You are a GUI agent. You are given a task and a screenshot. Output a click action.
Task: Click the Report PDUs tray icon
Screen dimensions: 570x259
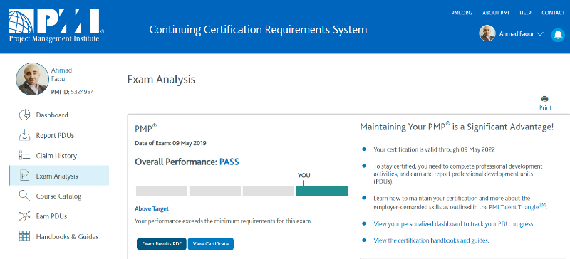point(24,135)
